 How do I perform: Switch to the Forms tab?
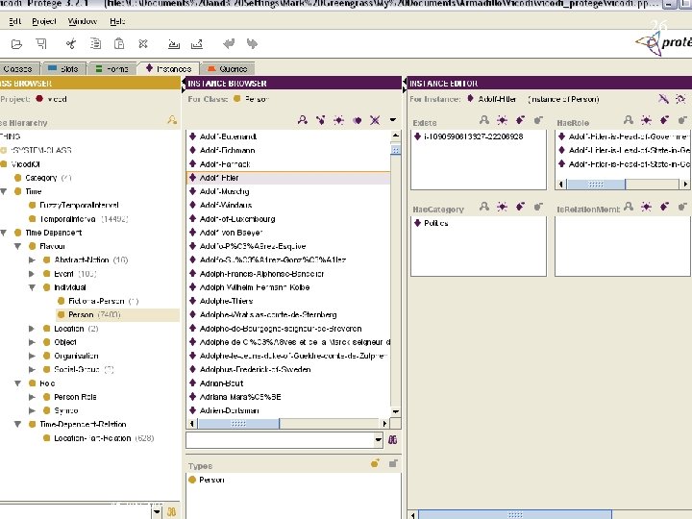click(x=112, y=69)
